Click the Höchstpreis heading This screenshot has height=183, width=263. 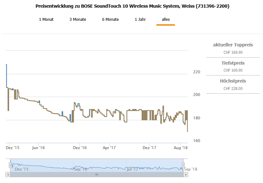click(x=233, y=81)
